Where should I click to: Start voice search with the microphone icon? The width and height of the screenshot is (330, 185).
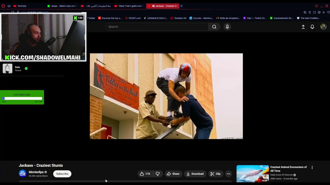(227, 27)
